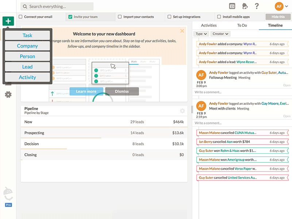Image resolution: width=292 pixels, height=219 pixels.
Task: Open Verso Paper lead link
Action: pyautogui.click(x=243, y=169)
